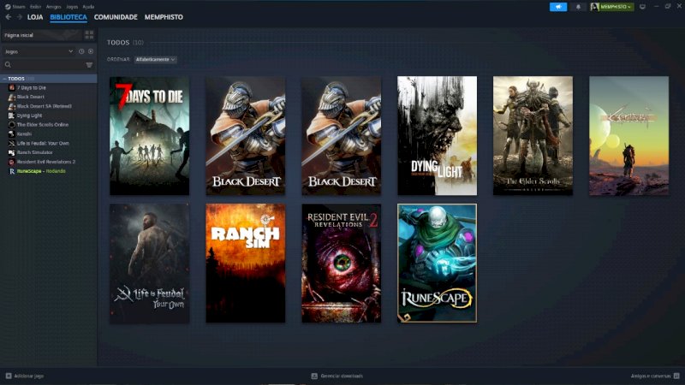Open the announcements megaphone button
This screenshot has height=385, width=685.
pyautogui.click(x=558, y=7)
